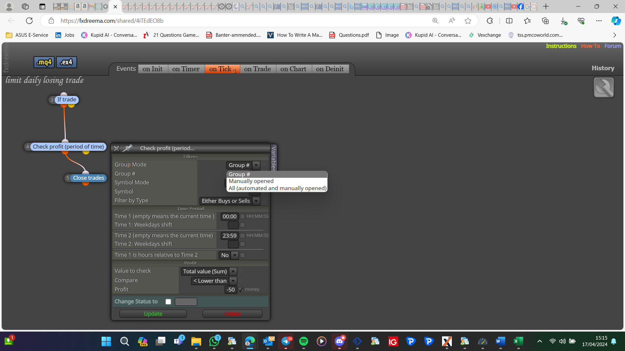
Task: Open Windows taskbar search
Action: pyautogui.click(x=124, y=341)
